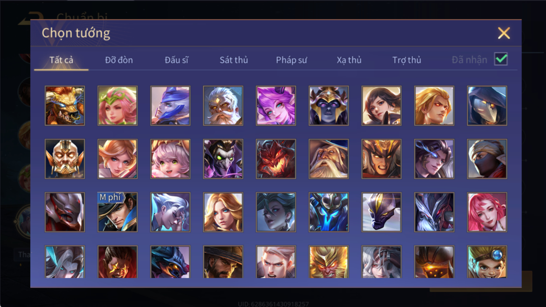The height and width of the screenshot is (307, 546).
Task: Choose the plague doctor hooded hero
Action: tap(487, 106)
